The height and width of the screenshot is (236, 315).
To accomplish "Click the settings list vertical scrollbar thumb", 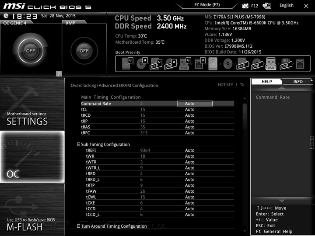I will (245, 116).
